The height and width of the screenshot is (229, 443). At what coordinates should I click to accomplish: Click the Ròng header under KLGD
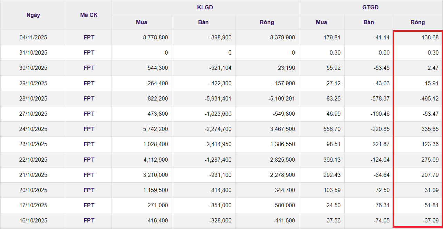click(267, 22)
